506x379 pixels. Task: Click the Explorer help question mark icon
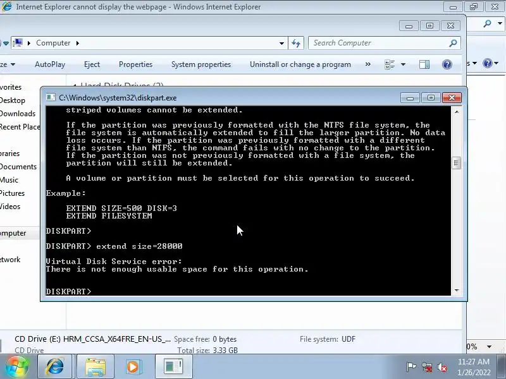coord(447,64)
